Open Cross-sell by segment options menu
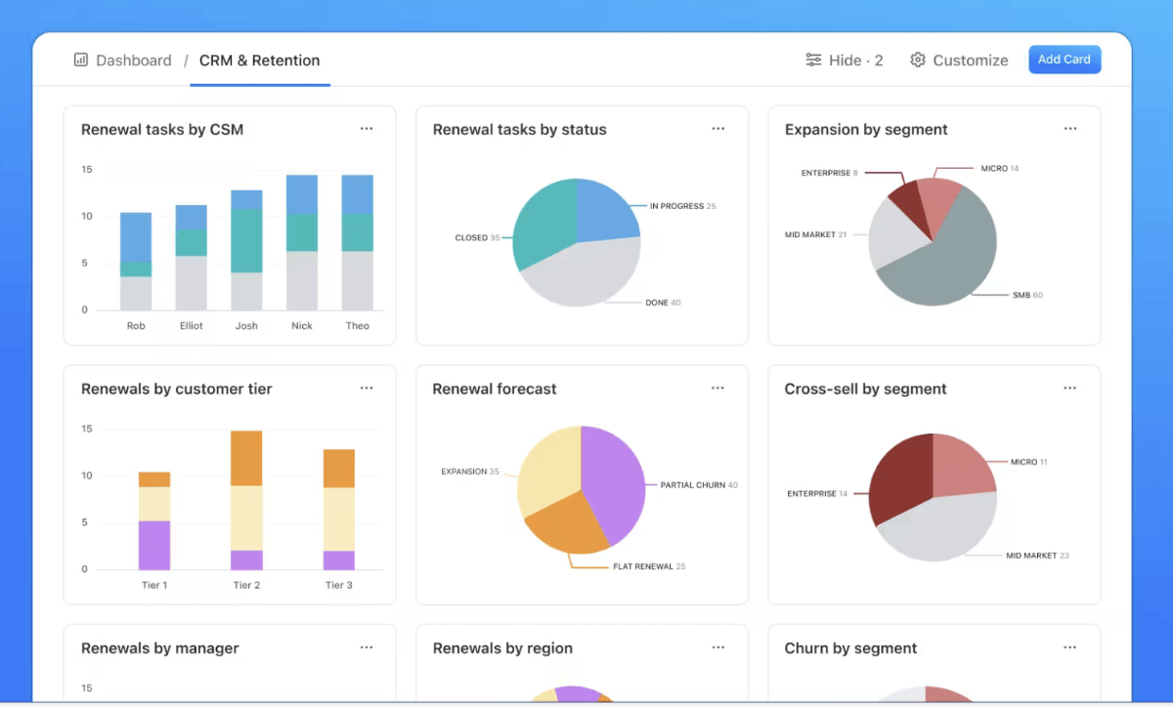 pos(1070,389)
